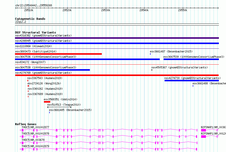226x152 pixels.
Task: Click the thin purple nsv1110864 line
Action: pyautogui.click(x=117, y=49)
